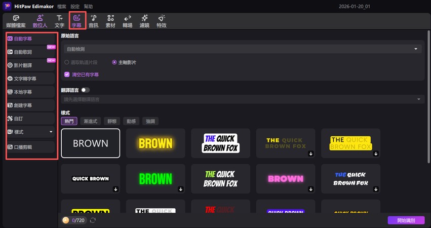431x228 pixels.
Task: Open the 音訊 audio panel
Action: 93,21
